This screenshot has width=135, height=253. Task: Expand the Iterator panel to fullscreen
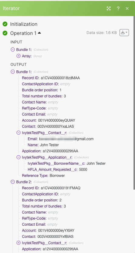point(109,8)
